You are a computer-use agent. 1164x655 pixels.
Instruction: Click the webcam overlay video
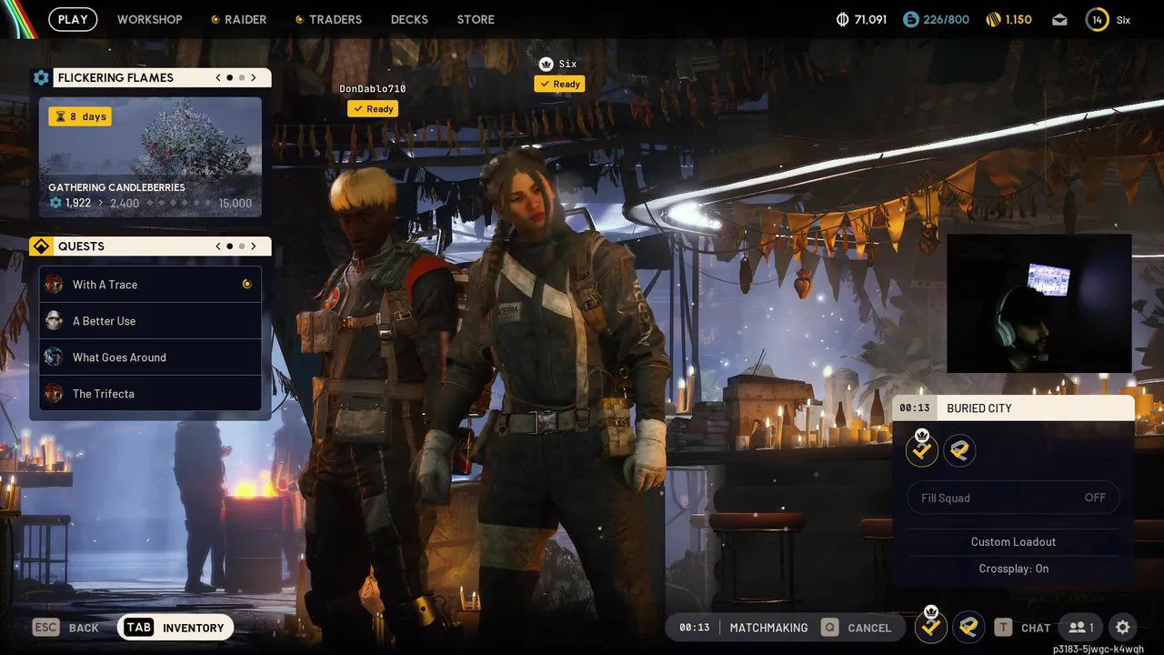[x=1039, y=304]
